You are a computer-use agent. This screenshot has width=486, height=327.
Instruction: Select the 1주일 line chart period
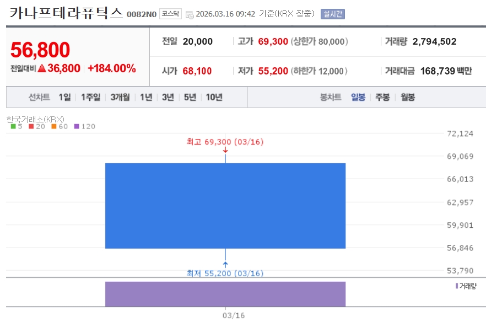[90, 97]
